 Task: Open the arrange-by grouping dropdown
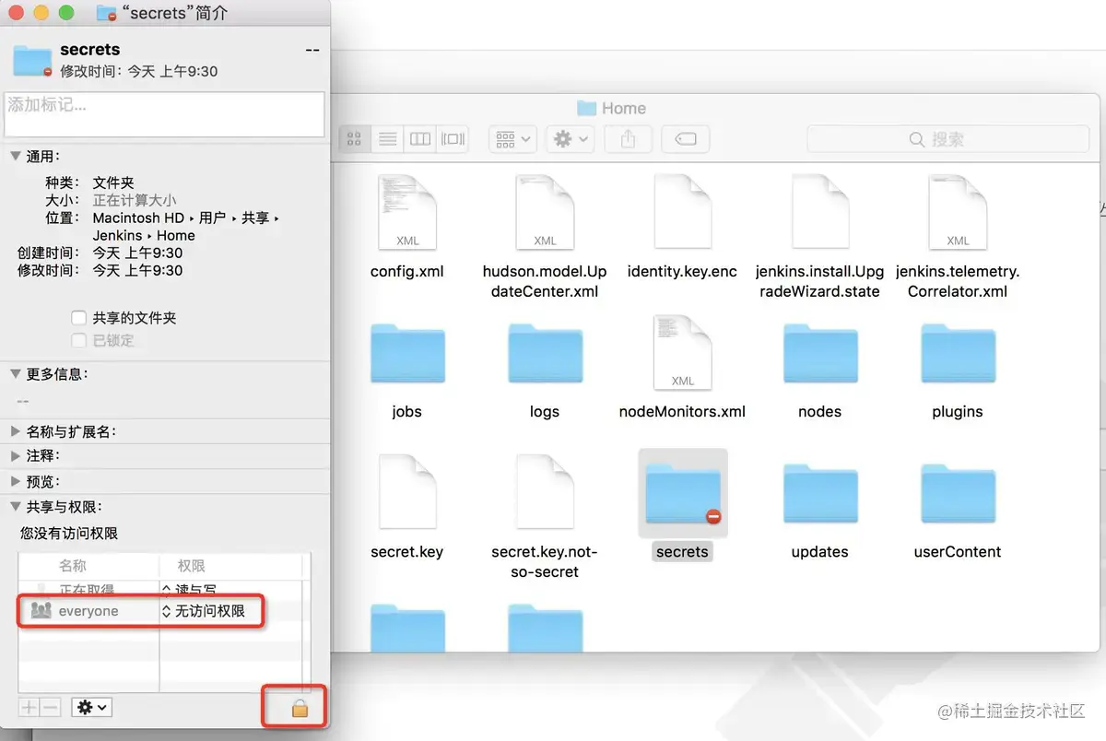pyautogui.click(x=513, y=139)
